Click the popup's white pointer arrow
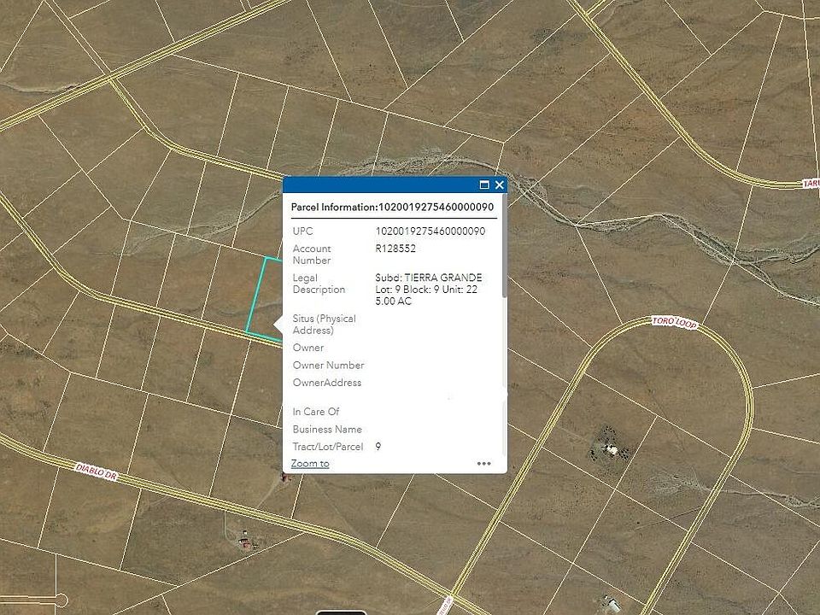The height and width of the screenshot is (615, 820). 278,325
